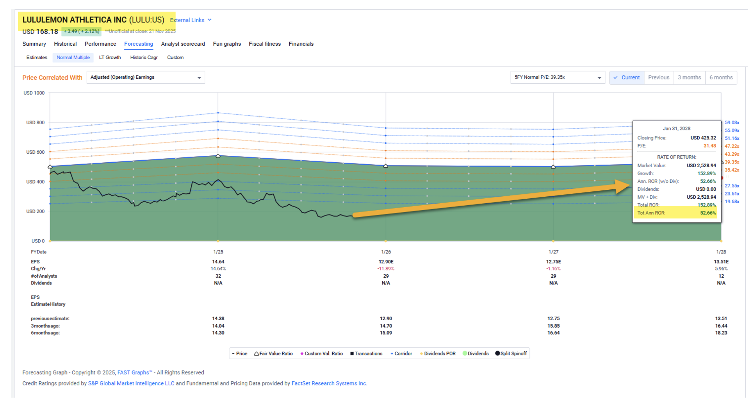The width and height of the screenshot is (752, 413).
Task: Toggle Price line in chart legend
Action: pyautogui.click(x=233, y=353)
